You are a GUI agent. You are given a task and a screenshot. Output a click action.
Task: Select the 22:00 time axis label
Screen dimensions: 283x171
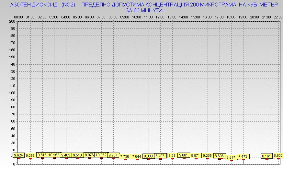tap(278, 17)
